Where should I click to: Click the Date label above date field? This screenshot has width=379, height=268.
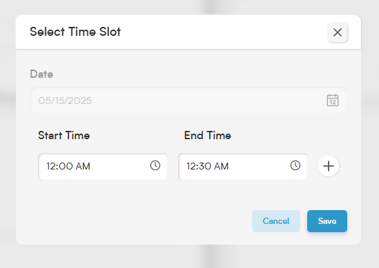(x=41, y=74)
